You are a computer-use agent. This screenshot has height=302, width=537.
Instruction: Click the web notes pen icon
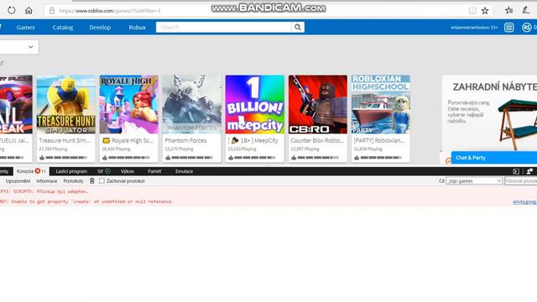tap(526, 11)
